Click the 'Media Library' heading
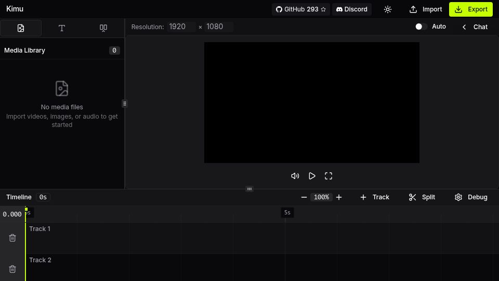Image resolution: width=499 pixels, height=281 pixels. [x=24, y=50]
